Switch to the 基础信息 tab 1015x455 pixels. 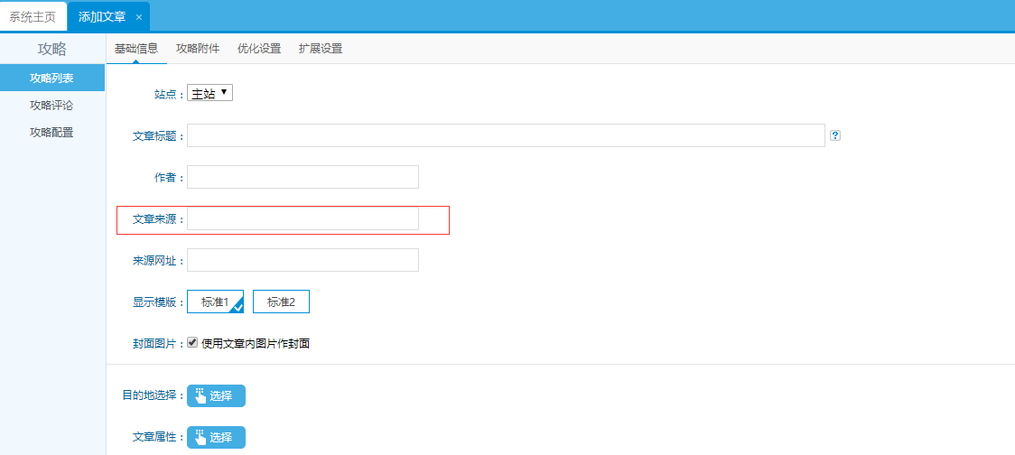[x=136, y=49]
